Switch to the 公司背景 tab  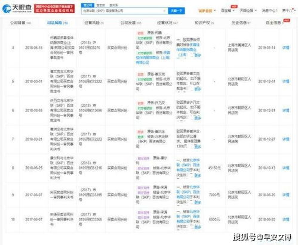(x=20, y=23)
